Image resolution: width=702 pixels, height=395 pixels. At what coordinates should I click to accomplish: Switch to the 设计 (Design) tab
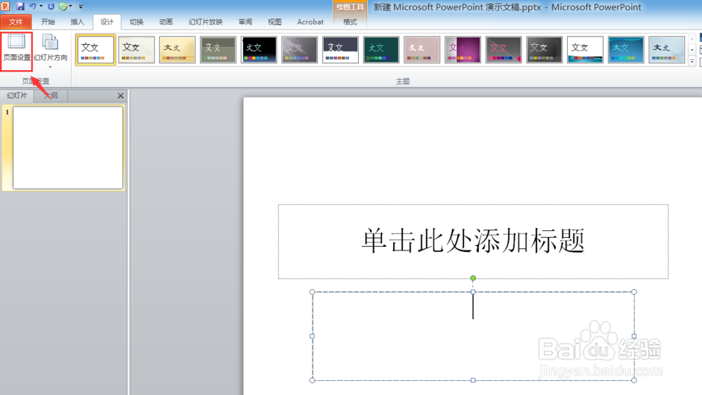point(107,22)
